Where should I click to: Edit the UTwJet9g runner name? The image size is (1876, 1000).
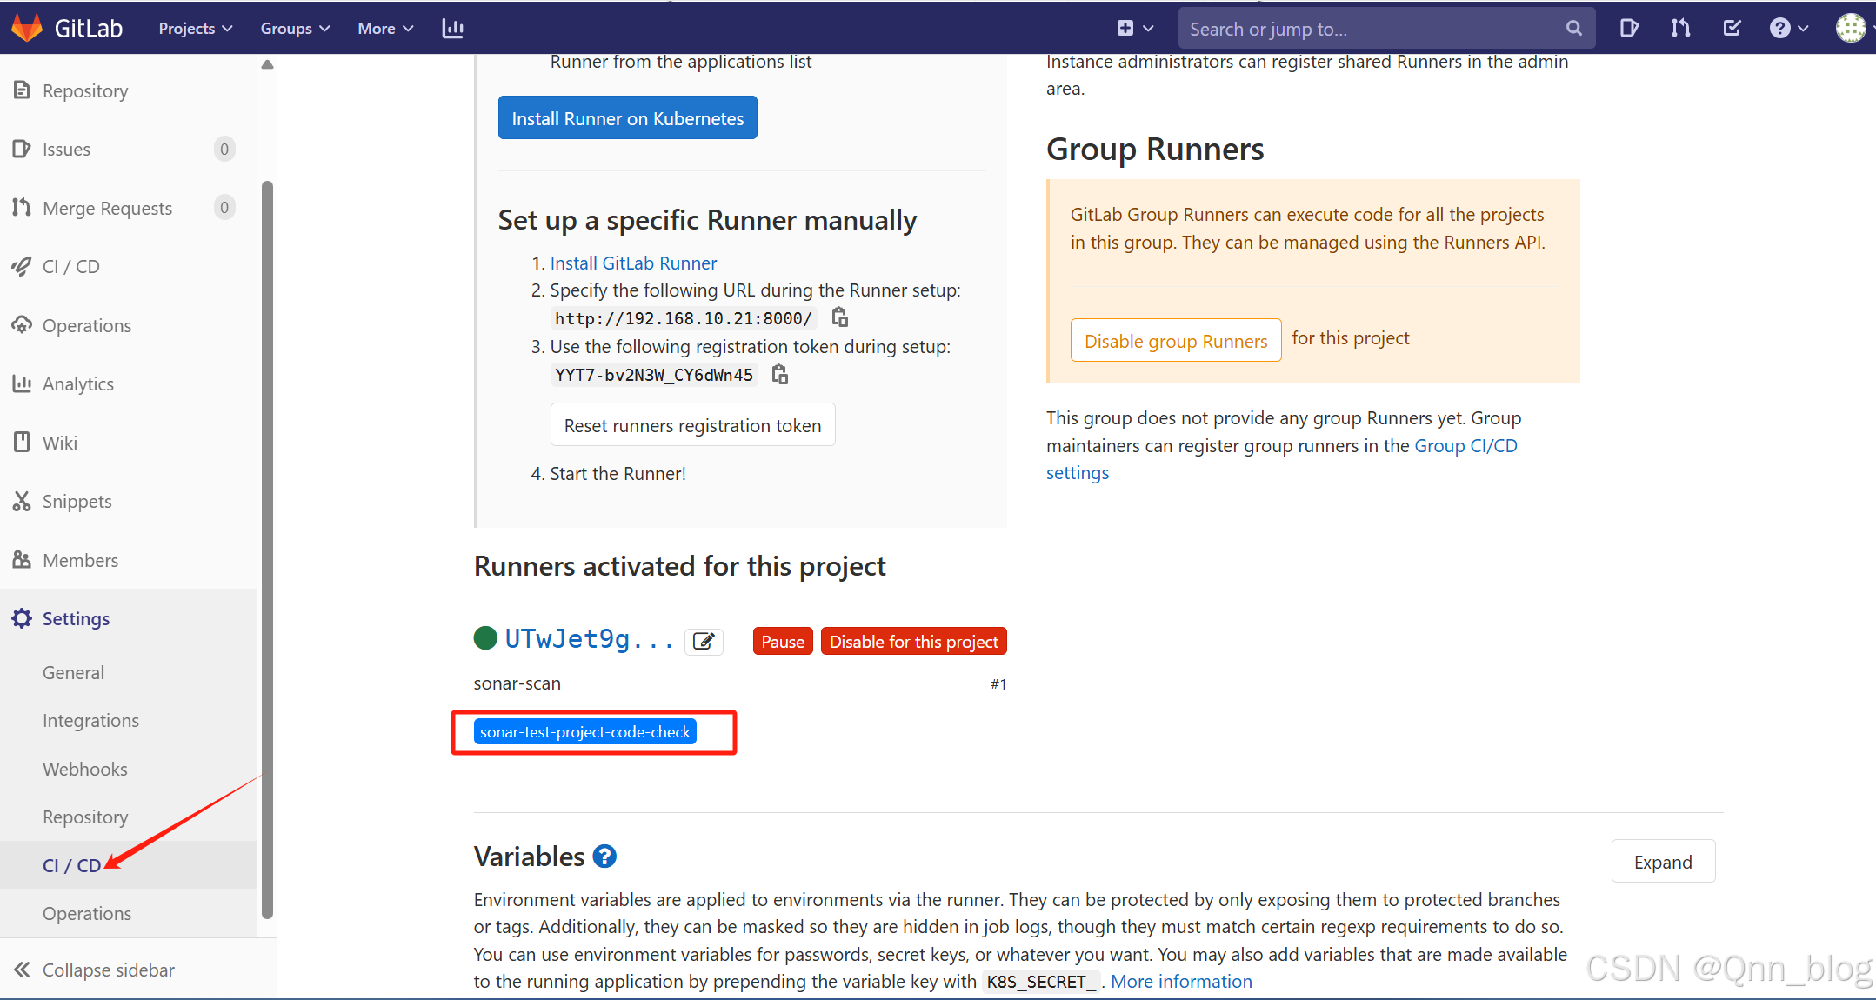(704, 641)
